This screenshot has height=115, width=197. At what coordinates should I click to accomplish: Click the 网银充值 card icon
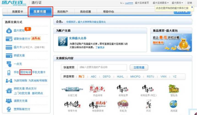click(x=9, y=56)
